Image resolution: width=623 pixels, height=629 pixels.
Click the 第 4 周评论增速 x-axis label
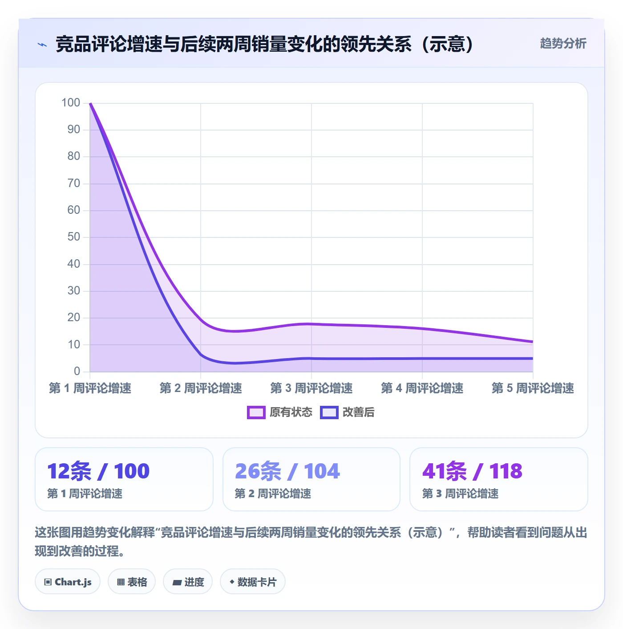(x=422, y=388)
